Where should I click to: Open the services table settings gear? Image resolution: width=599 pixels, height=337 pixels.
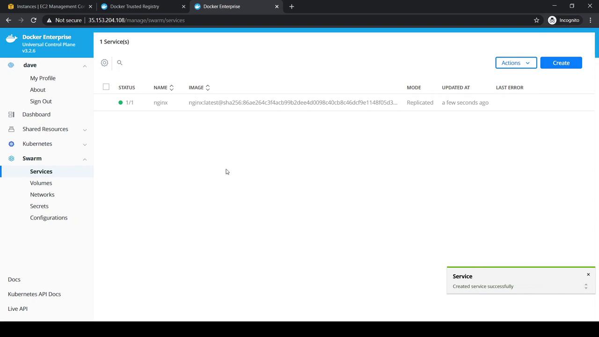[104, 63]
